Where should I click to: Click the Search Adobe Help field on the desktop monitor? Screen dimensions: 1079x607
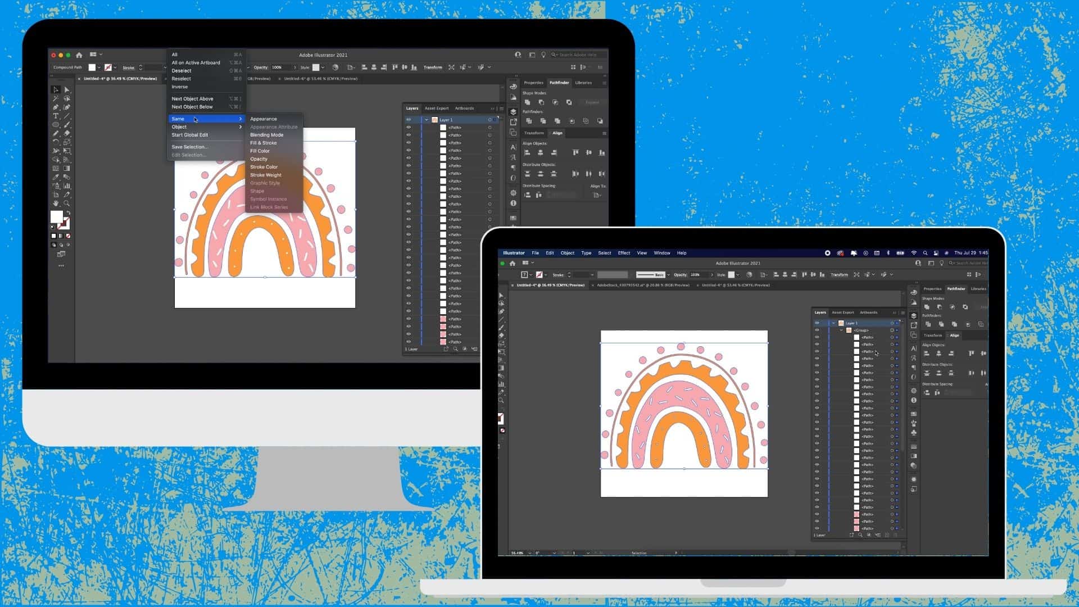[579, 55]
